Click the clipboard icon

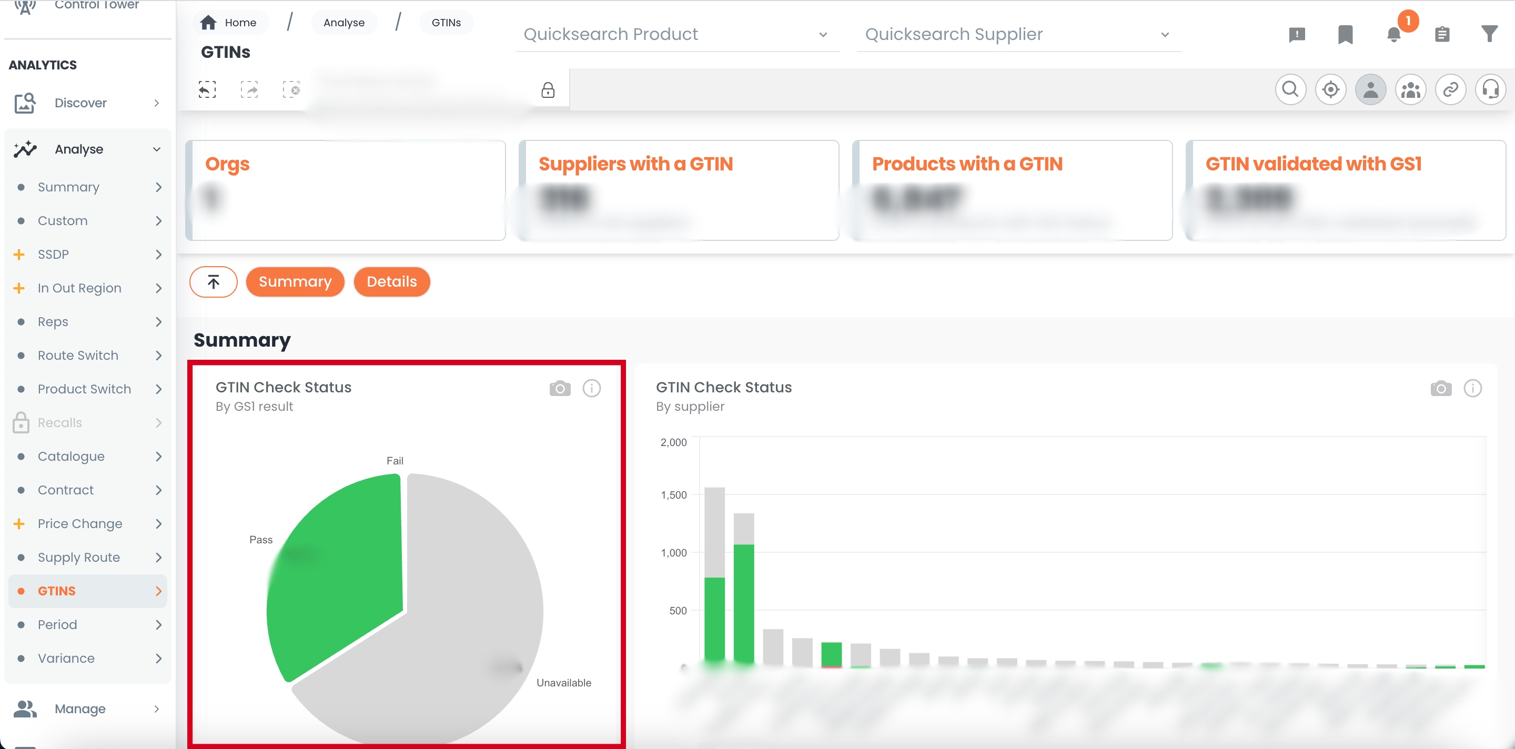click(x=1442, y=35)
